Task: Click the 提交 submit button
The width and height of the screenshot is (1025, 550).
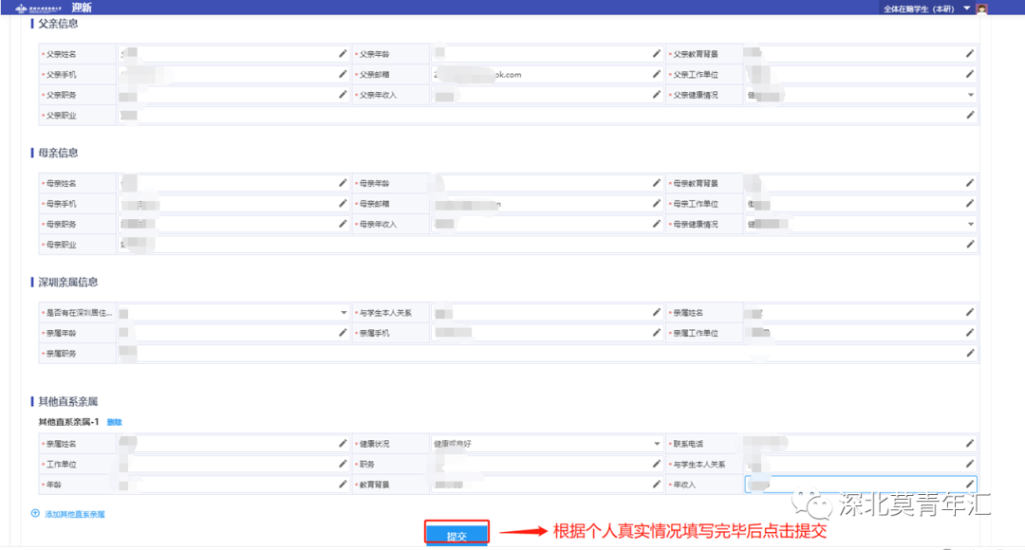Action: click(457, 535)
